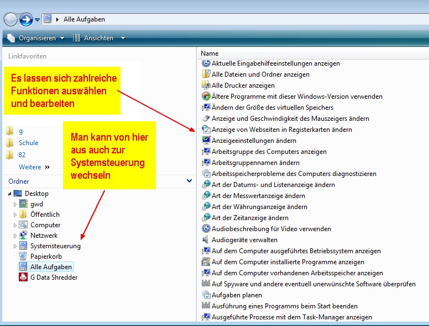Viewport: 429px width, 326px height.
Task: Click the Webseiten in Registerkarten icon
Action: [x=206, y=130]
